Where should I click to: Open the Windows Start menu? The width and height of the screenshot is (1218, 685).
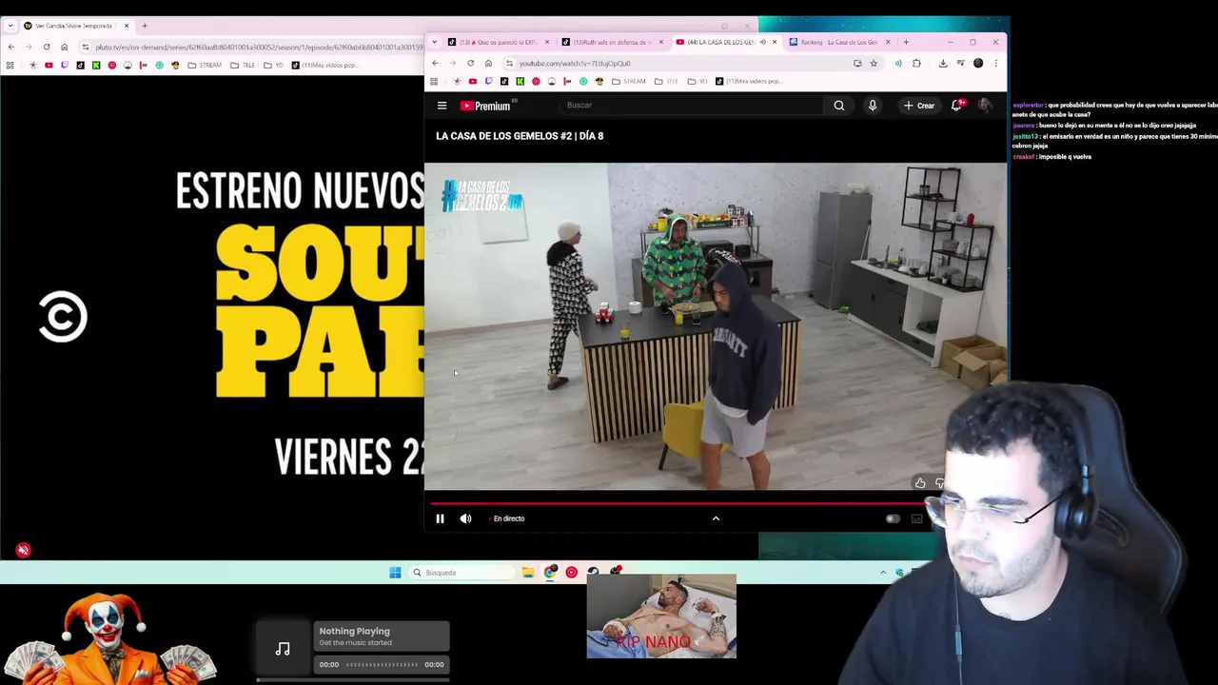click(x=395, y=573)
